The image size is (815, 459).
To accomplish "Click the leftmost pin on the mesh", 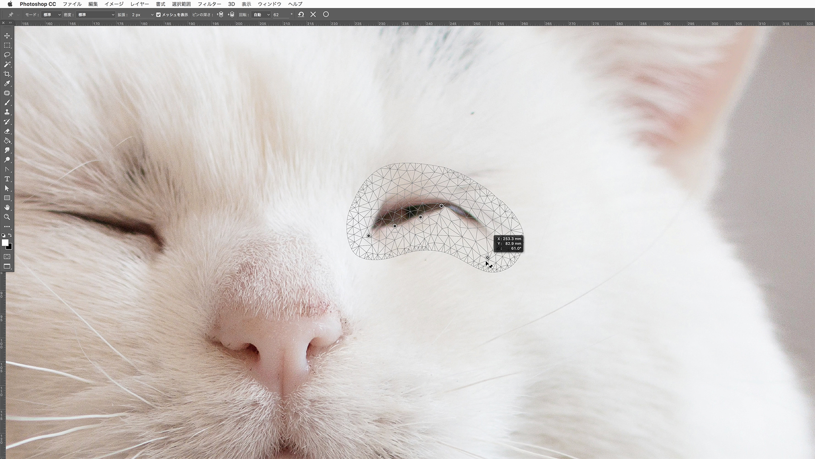I will pos(369,236).
